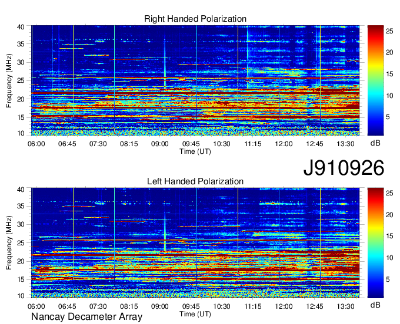The width and height of the screenshot is (400, 324).
Task: Click the "08:15" time tick on Right Handed plot
Action: 129,144
